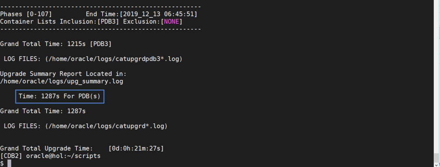
Task: Click the boxed "Time: 1287s For PDB(s)" text
Action: click(60, 97)
